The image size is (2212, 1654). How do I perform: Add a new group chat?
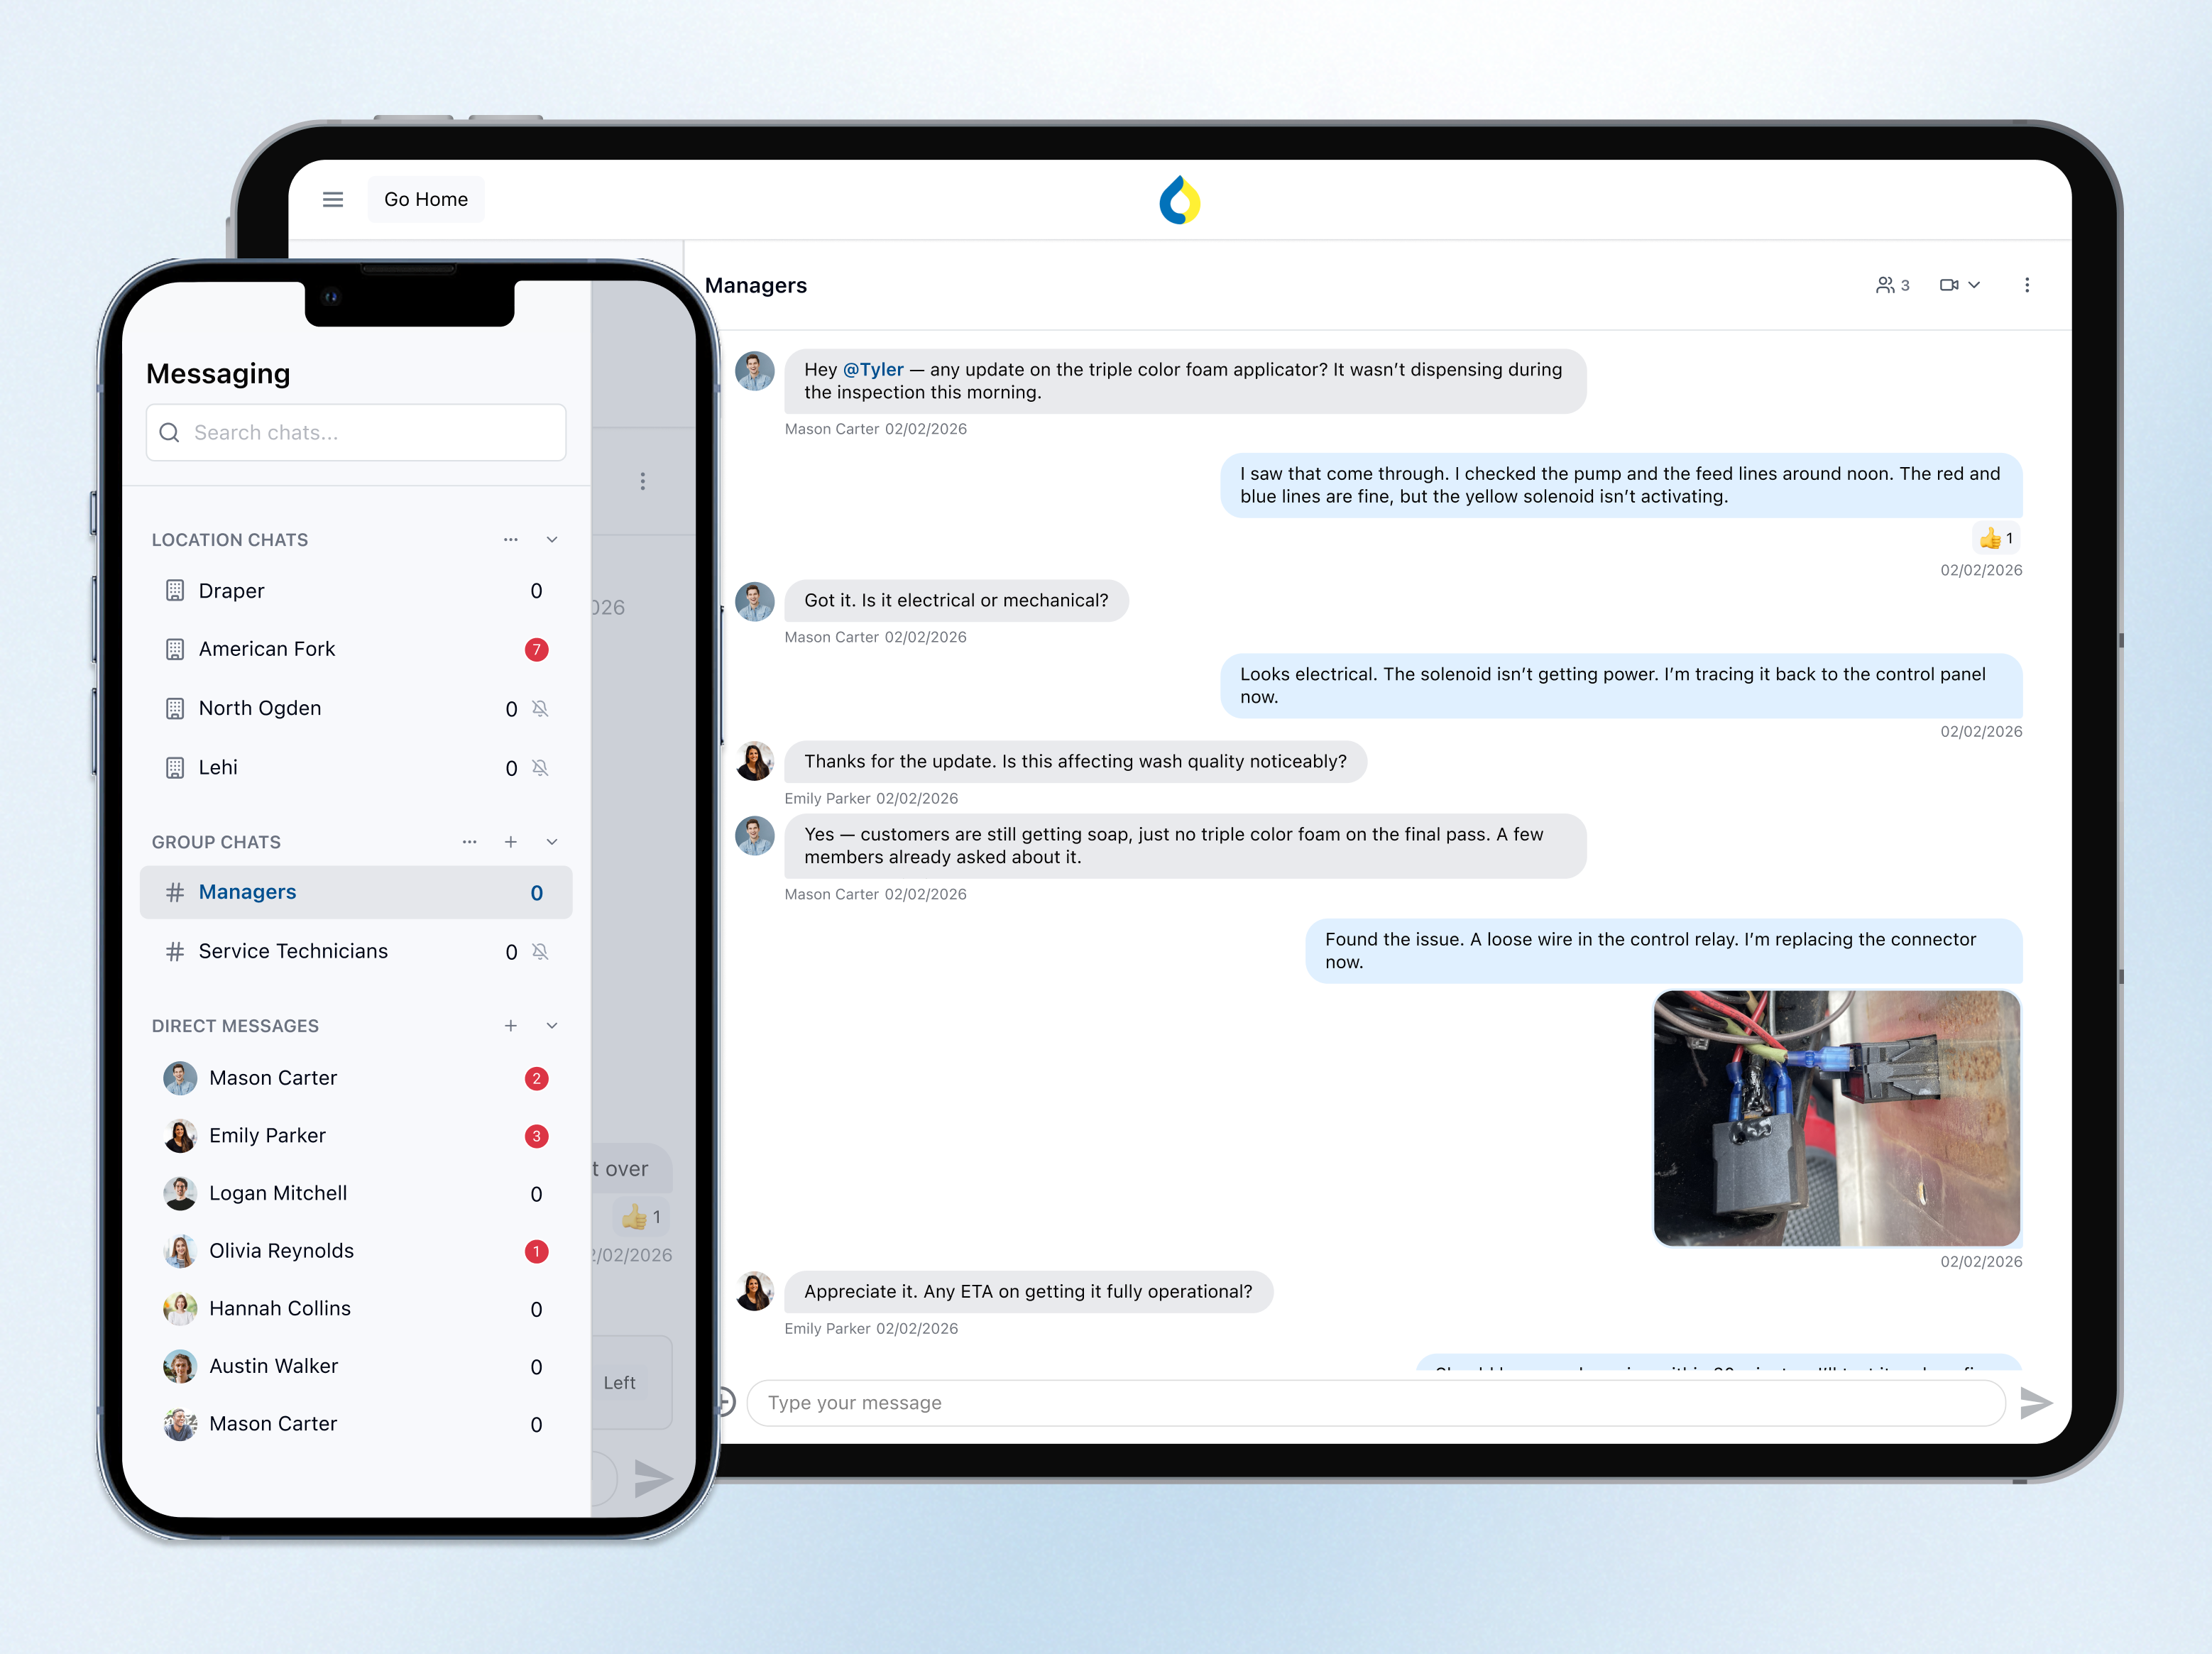(x=511, y=842)
